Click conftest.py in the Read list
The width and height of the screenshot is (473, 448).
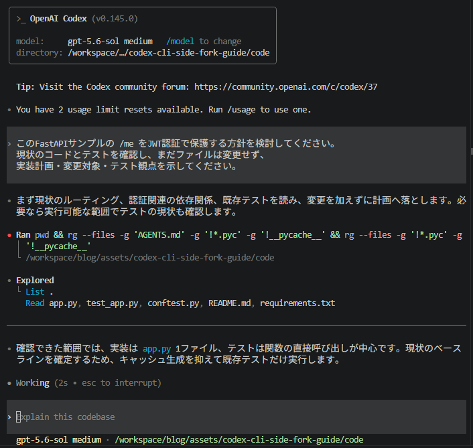pyautogui.click(x=173, y=303)
